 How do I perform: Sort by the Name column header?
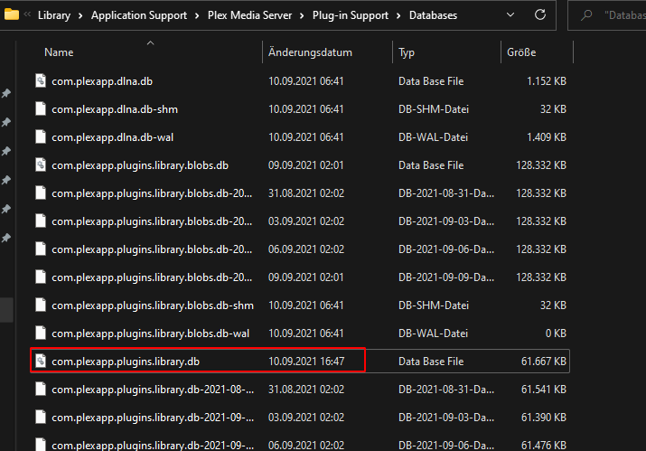pyautogui.click(x=59, y=52)
